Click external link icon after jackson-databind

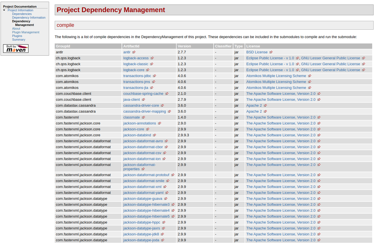click(154, 135)
